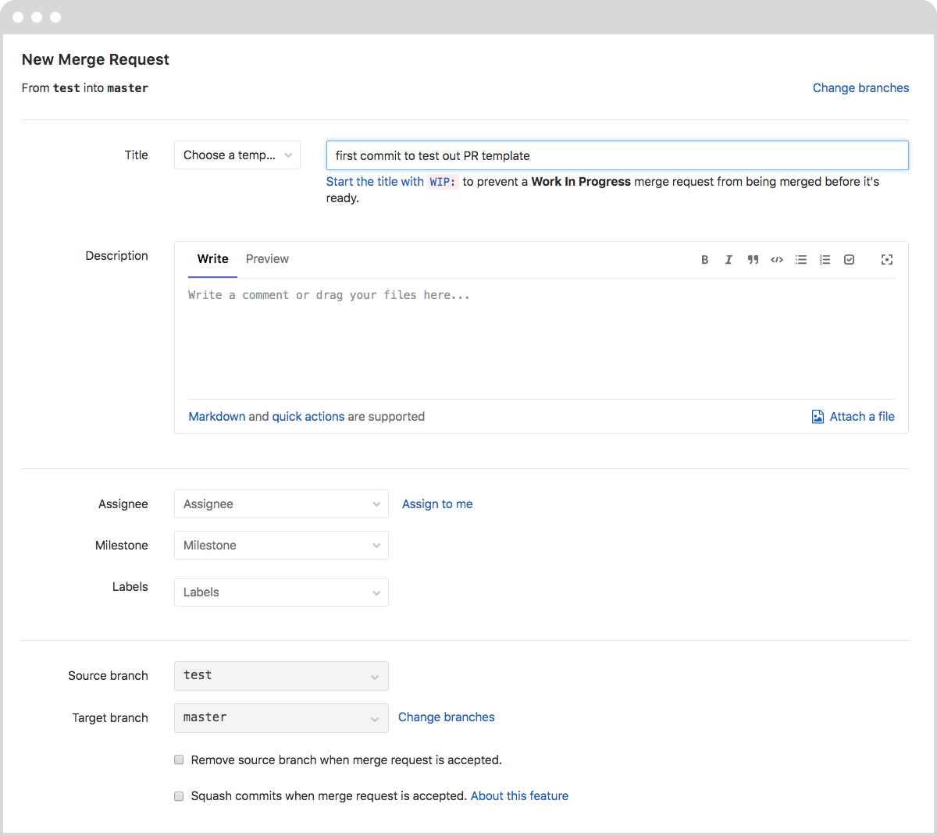Switch to the Preview tab
This screenshot has width=937, height=836.
coord(267,258)
